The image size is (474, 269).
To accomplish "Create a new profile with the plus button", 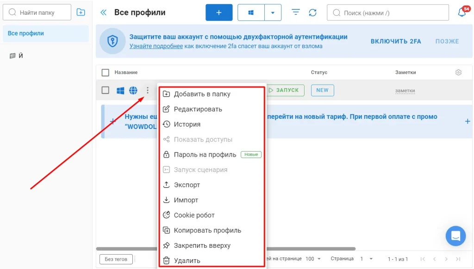I will pos(219,12).
